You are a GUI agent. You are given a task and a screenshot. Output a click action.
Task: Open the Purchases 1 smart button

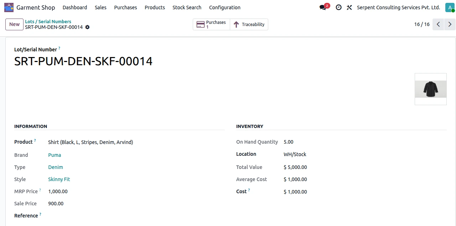coord(212,24)
